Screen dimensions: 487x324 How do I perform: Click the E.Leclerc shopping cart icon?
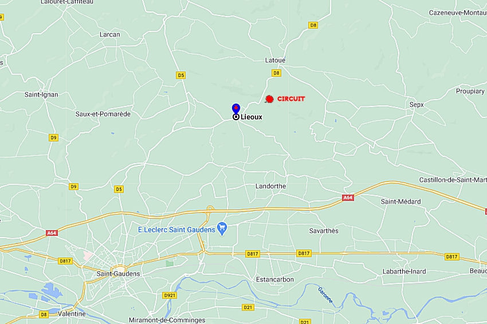[222, 230]
